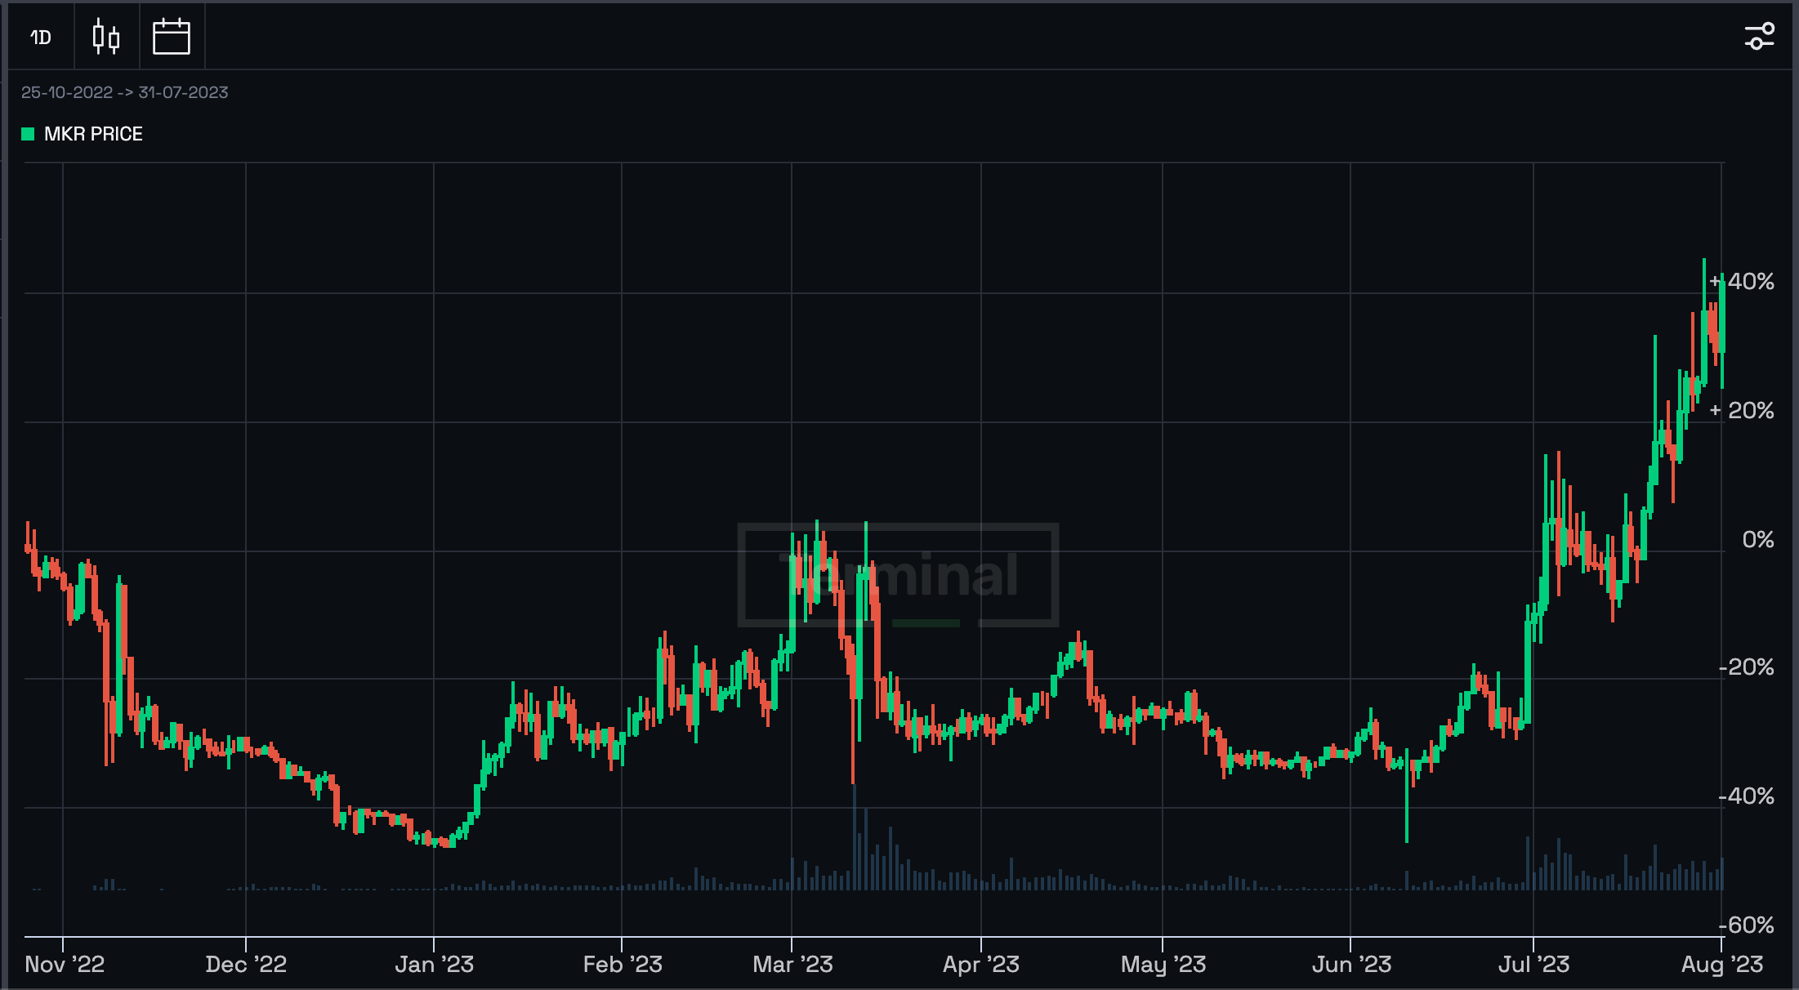Click the tall March '23 volume bar
The height and width of the screenshot is (990, 1799).
click(x=855, y=837)
